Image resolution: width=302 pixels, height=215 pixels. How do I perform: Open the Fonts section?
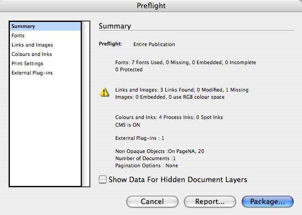click(18, 36)
